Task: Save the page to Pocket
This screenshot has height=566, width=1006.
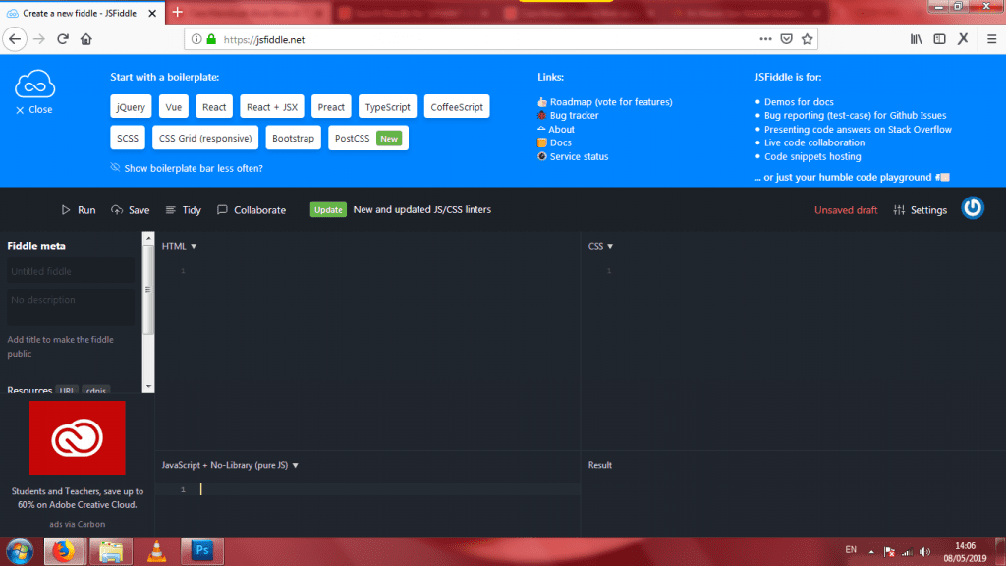Action: 787,39
